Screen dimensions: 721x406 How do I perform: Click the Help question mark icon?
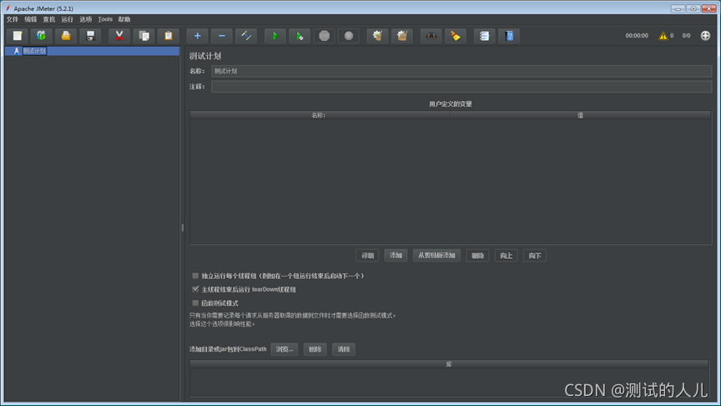point(509,36)
